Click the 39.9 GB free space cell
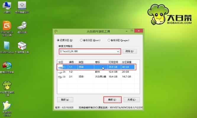 point(113,67)
